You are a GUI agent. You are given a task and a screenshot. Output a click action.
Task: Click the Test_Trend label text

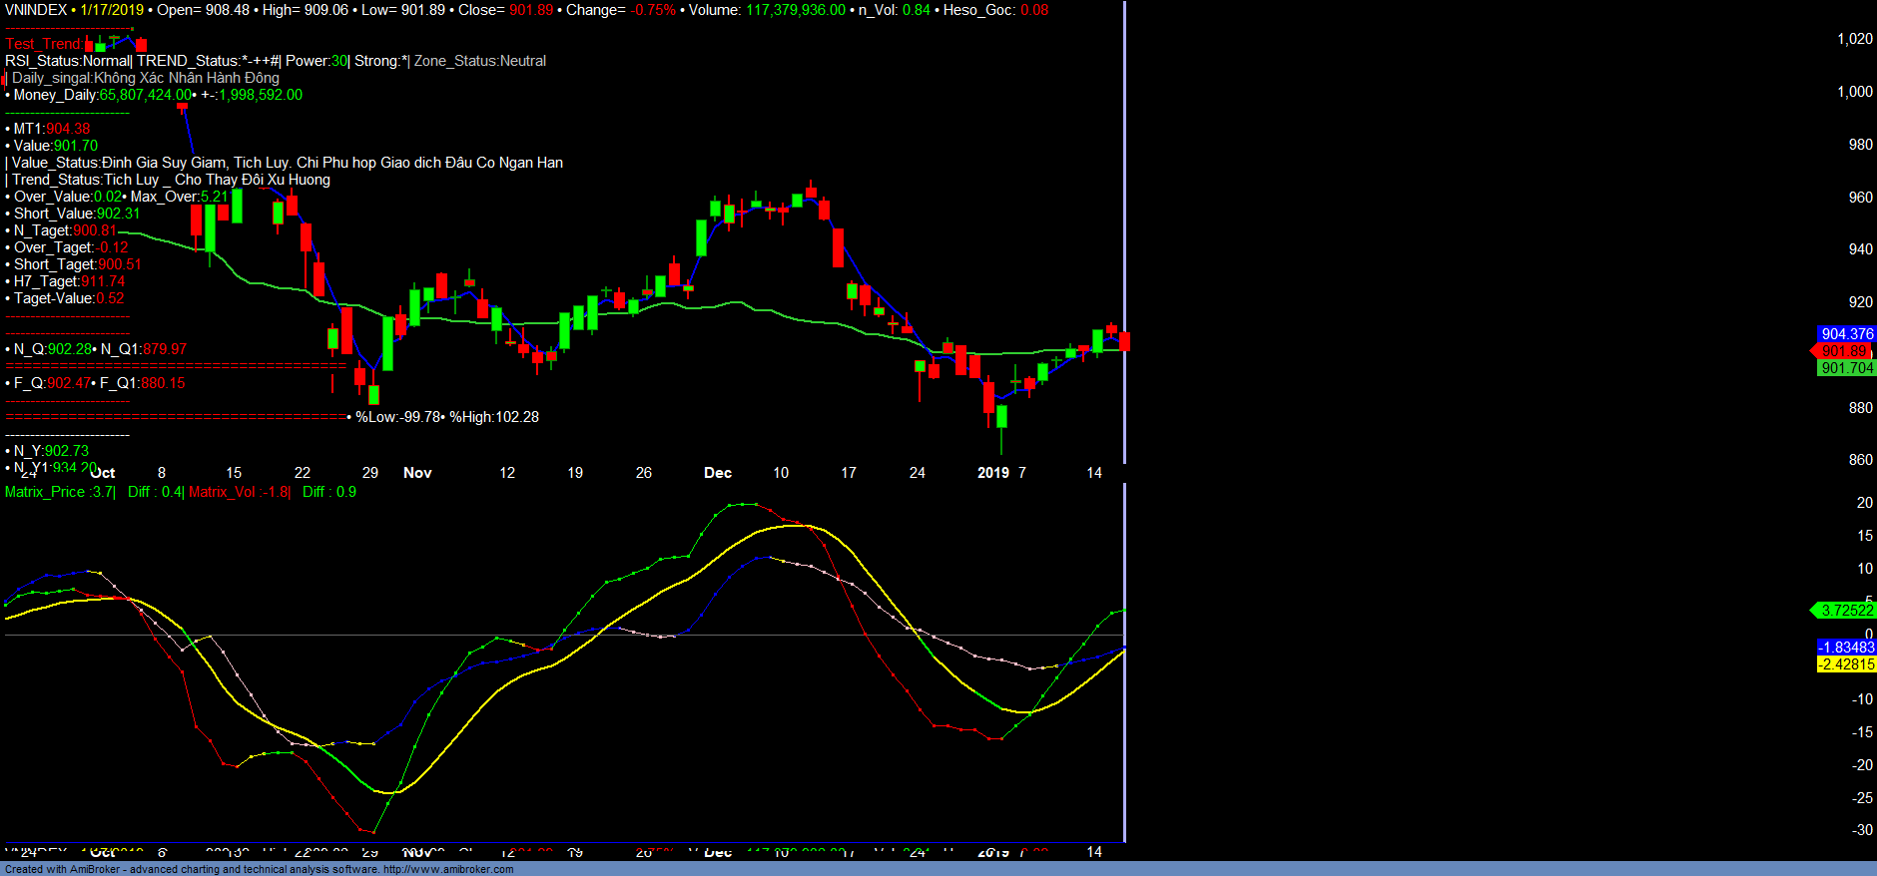[x=44, y=44]
